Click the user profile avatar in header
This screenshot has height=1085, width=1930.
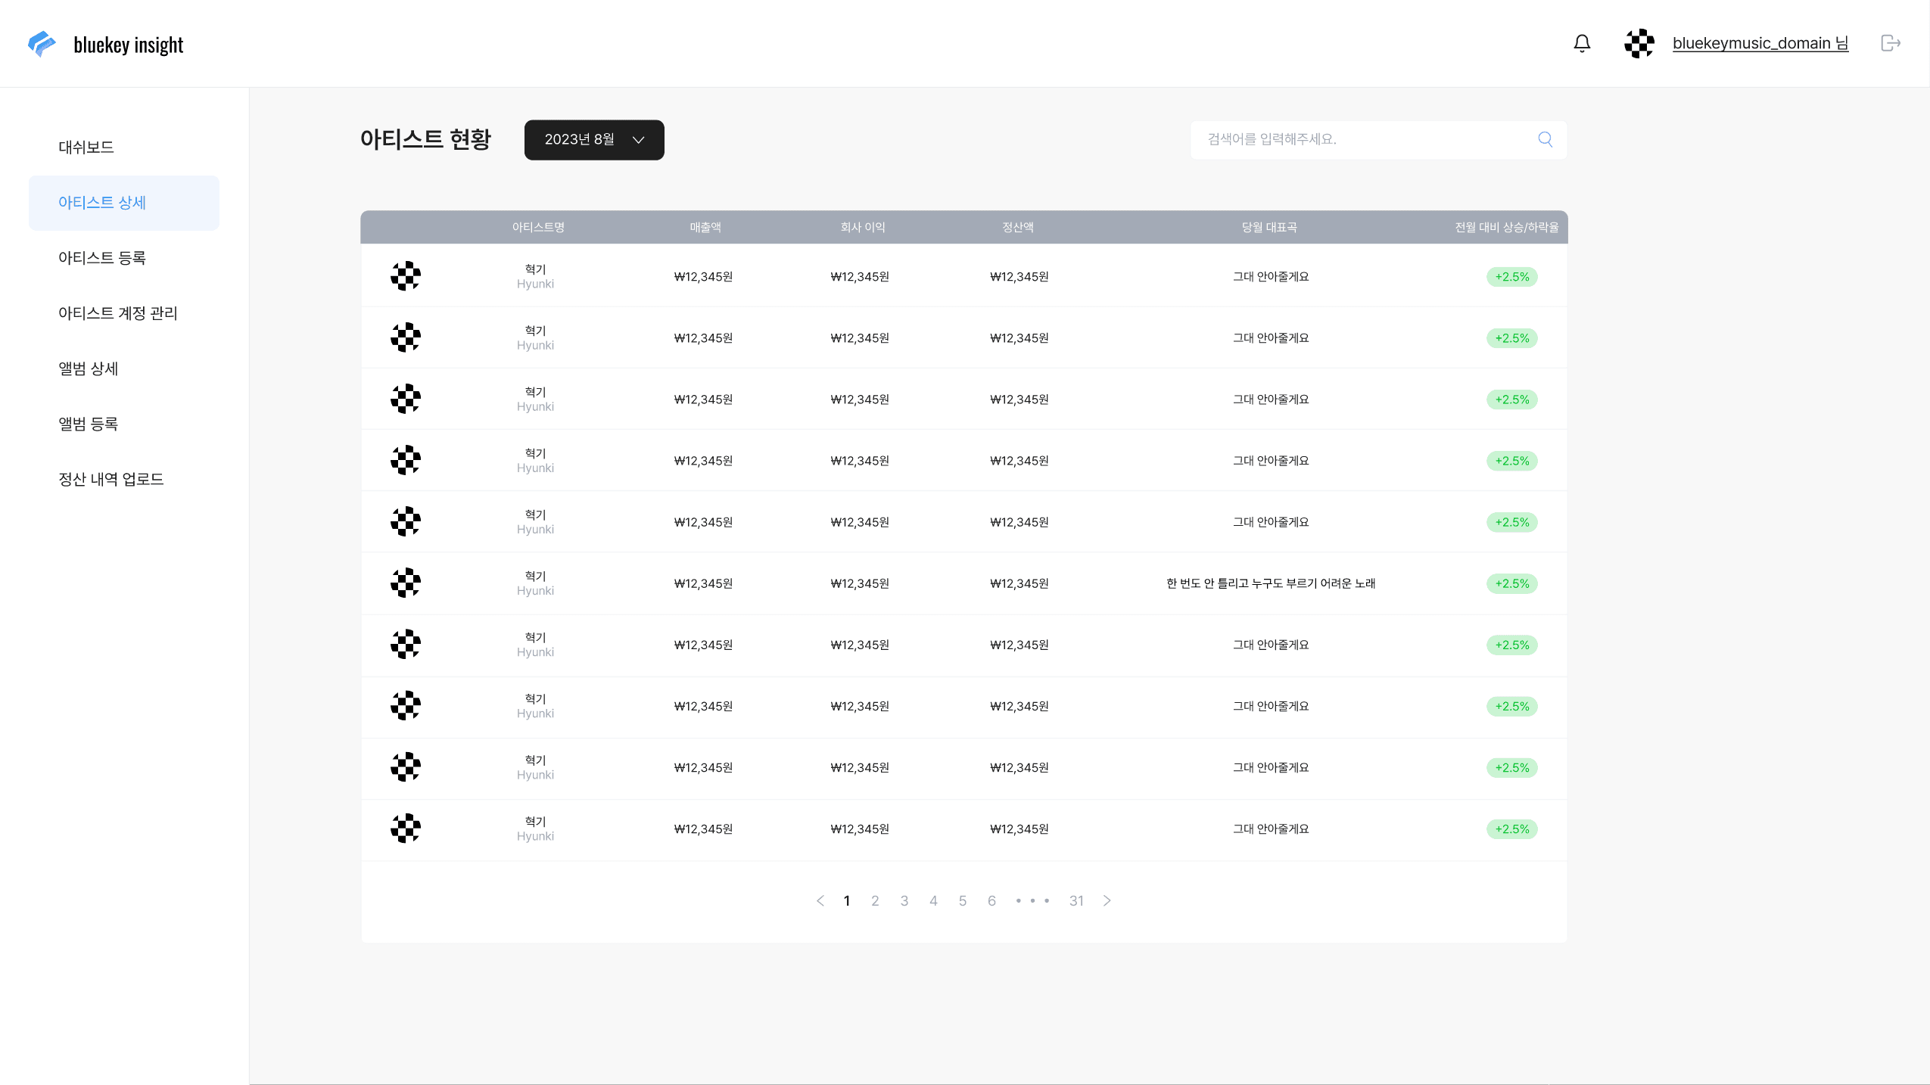pyautogui.click(x=1639, y=43)
